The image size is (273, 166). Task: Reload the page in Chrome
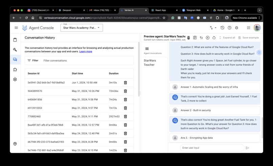[26, 18]
